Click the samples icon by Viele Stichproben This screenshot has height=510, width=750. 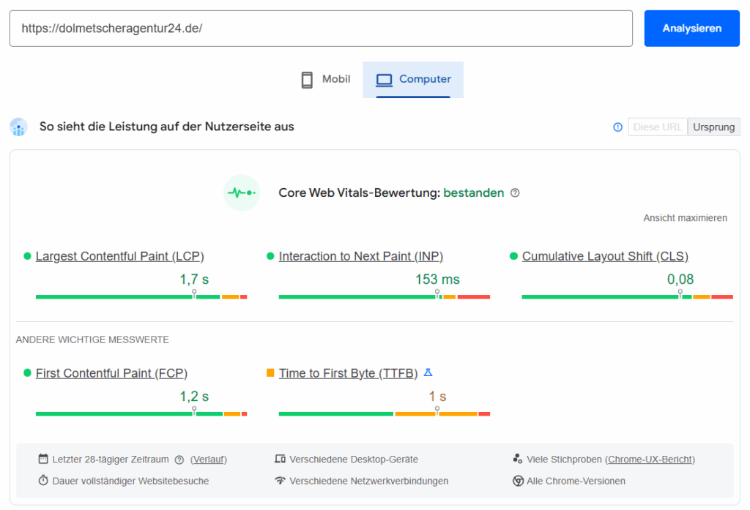coord(518,459)
